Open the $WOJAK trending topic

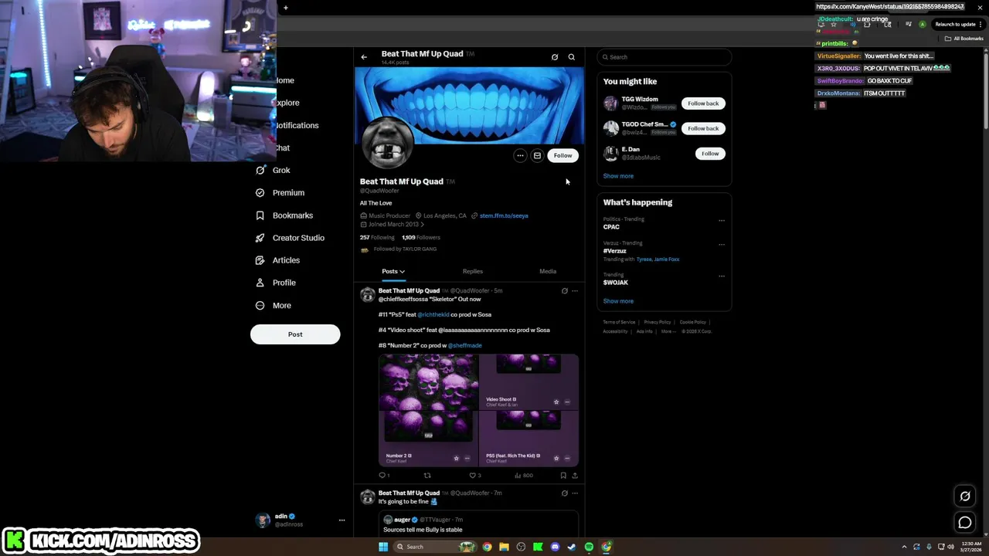(616, 283)
